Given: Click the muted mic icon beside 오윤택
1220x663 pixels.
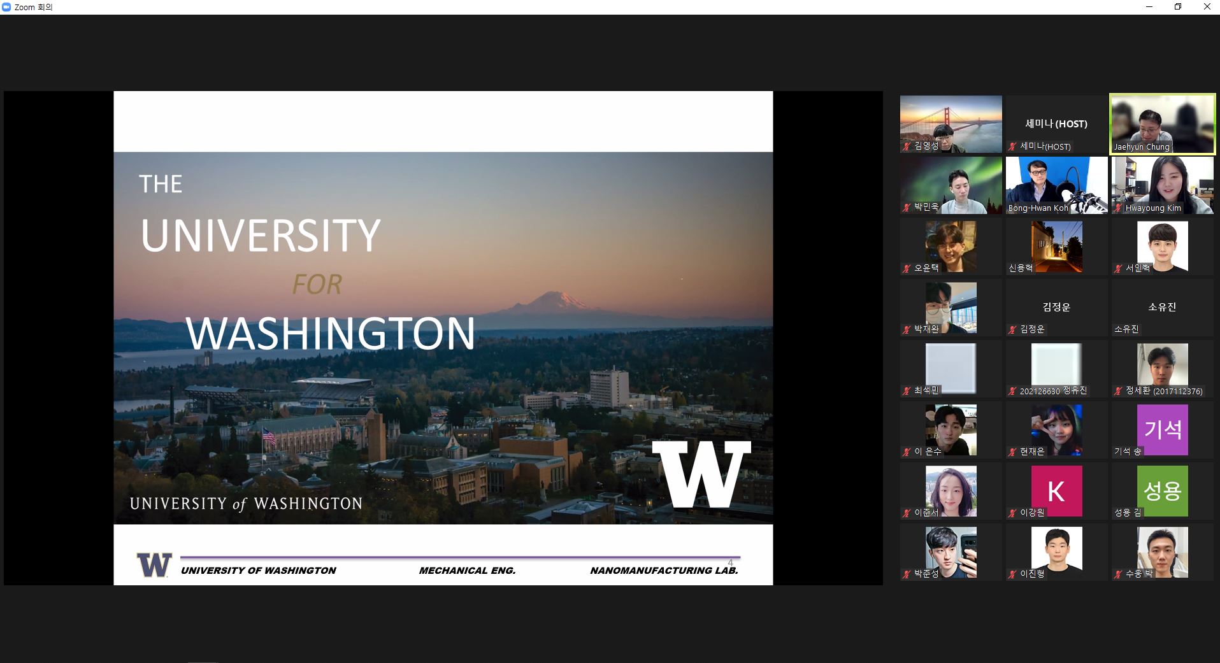Looking at the screenshot, I should 907,269.
